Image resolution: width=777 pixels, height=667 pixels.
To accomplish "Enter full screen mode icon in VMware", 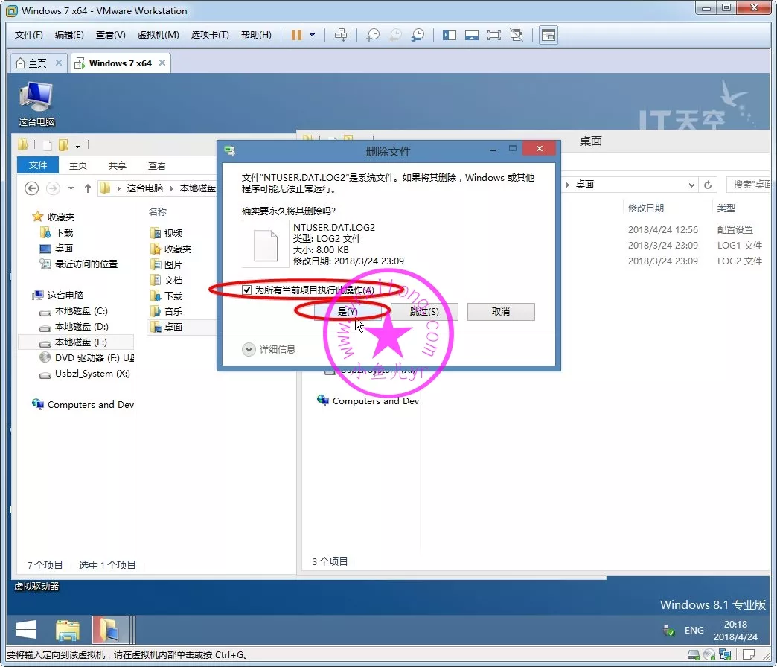I will click(493, 35).
